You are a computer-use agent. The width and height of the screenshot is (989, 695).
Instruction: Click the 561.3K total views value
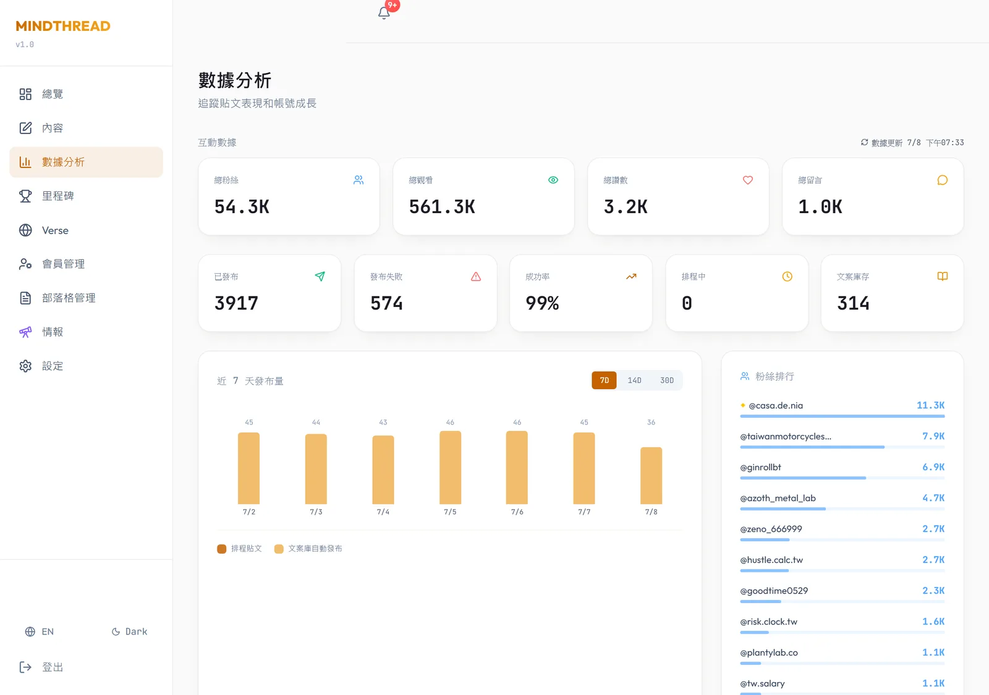click(442, 207)
